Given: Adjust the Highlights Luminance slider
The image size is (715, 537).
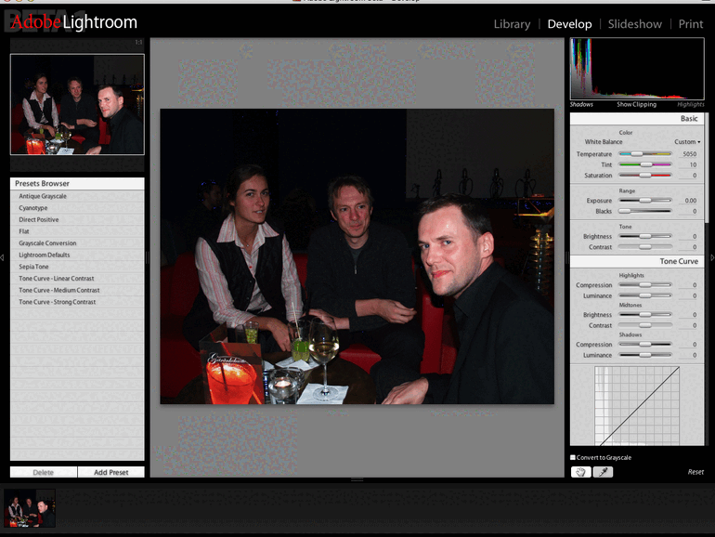Looking at the screenshot, I should tap(644, 295).
